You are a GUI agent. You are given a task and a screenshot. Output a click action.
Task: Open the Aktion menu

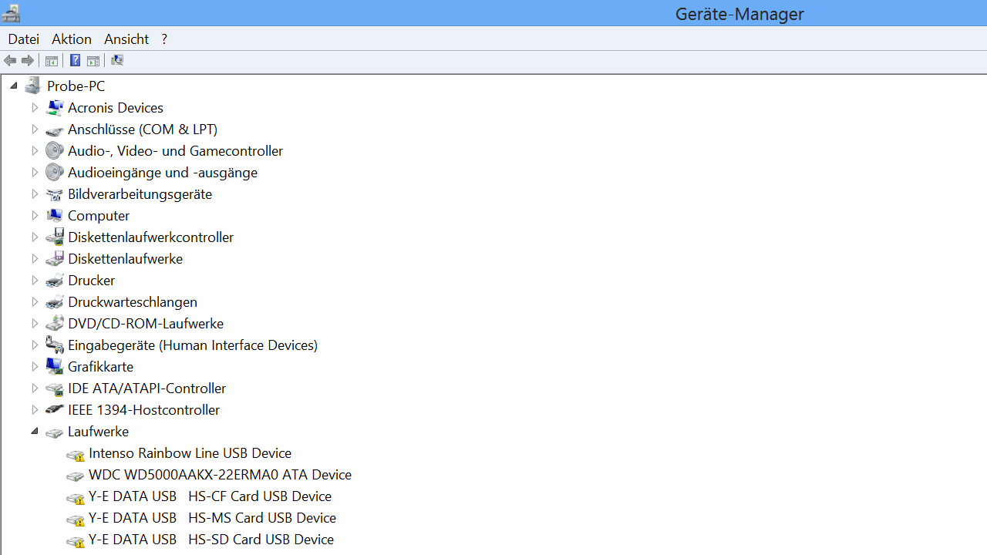coord(72,39)
